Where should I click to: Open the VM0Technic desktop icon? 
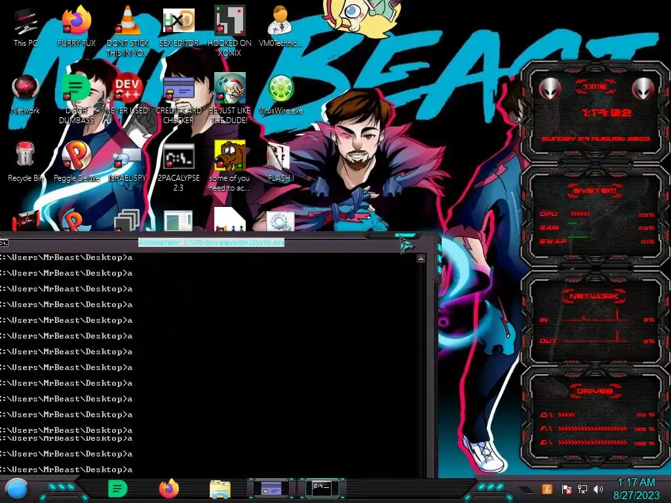(x=280, y=26)
